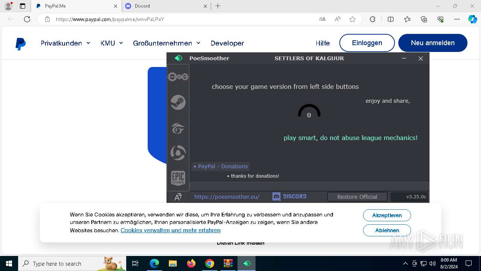Close the Discord browser tab

click(x=205, y=6)
